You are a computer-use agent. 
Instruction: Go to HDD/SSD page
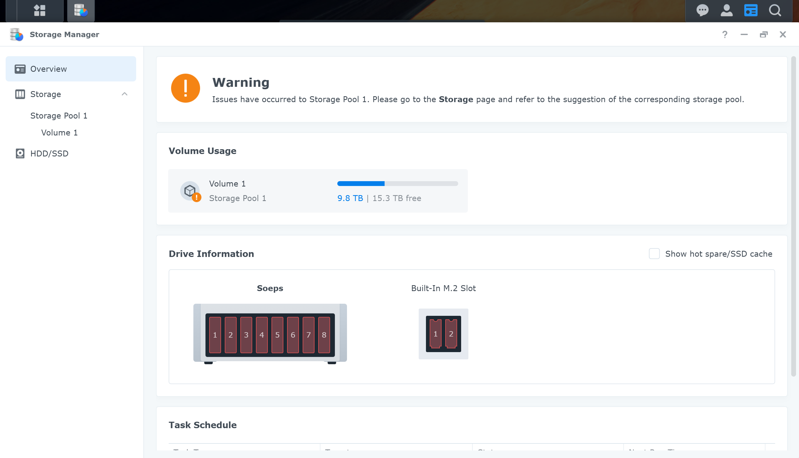click(x=49, y=153)
